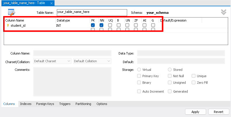
Task: Enable the Zero Fill checkbox
Action: click(193, 82)
